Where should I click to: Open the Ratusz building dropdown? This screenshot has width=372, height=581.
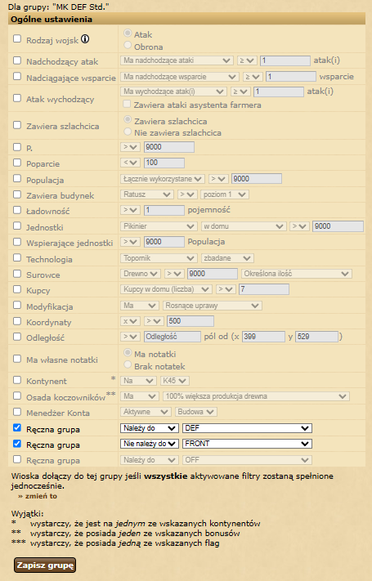(x=147, y=194)
